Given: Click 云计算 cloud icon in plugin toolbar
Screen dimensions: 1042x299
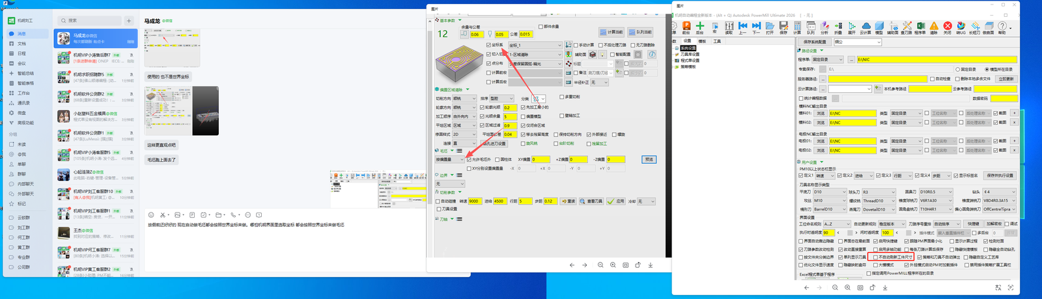Looking at the screenshot, I should [866, 29].
